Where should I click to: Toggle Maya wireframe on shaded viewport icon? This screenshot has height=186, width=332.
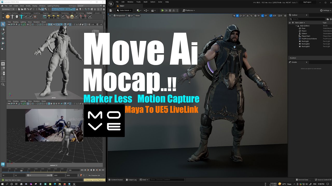click(x=54, y=24)
